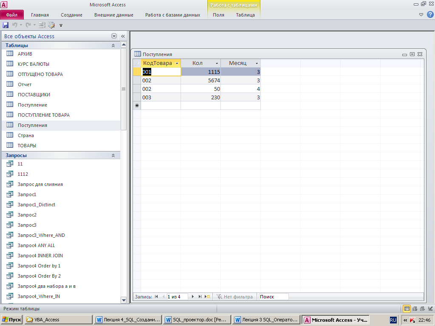This screenshot has height=326, width=435.
Task: Select the КУРС ВАЛЮТЫ table
Action: (34, 64)
